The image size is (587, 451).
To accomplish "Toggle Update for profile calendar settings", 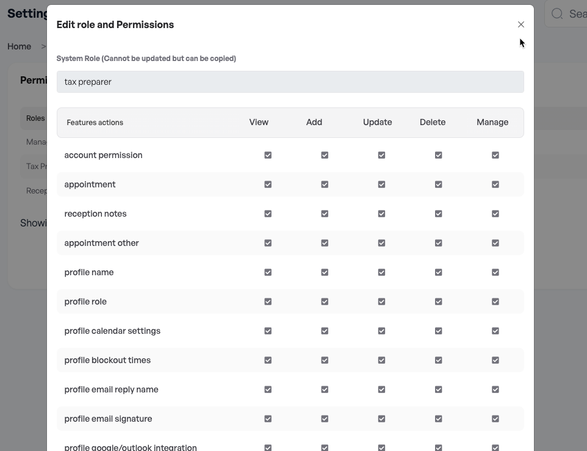I will [381, 331].
